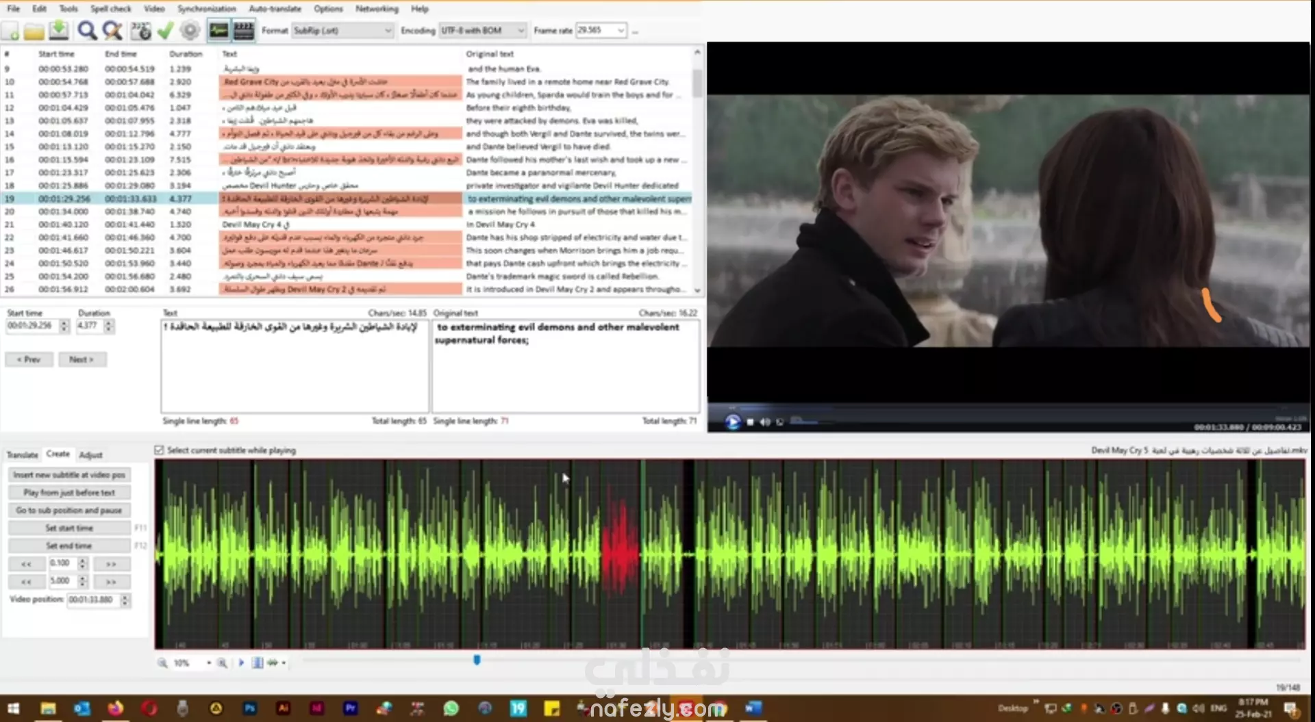Toggle center-on-position waveform icon
Screen dimensions: 1315x722
[x=258, y=663]
